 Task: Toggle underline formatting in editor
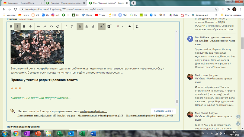[x=24, y=27]
